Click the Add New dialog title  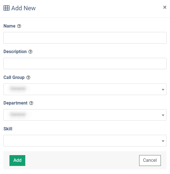pos(23,8)
